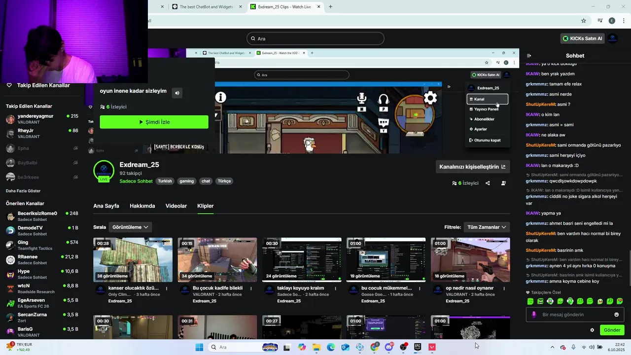Click the Turkish tag
This screenshot has height=355, width=631.
(165, 181)
